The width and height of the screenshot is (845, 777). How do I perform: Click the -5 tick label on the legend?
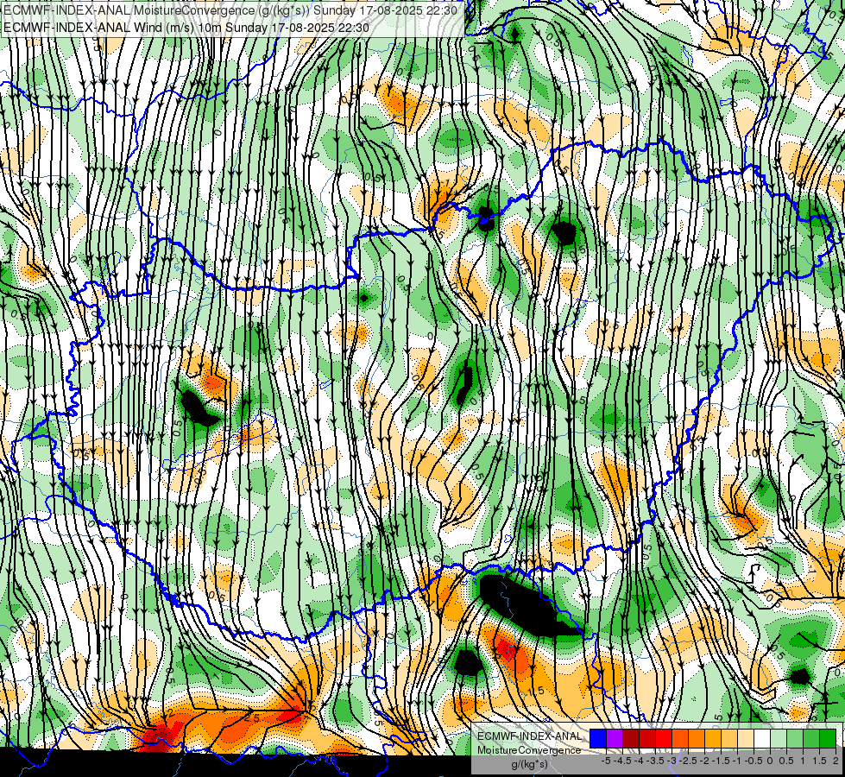(x=606, y=761)
